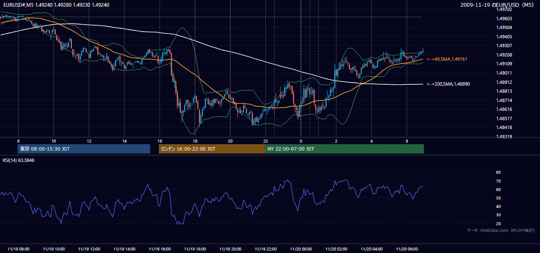The image size is (540, 253).
Task: Click hour tick 6 under price chart
Action: [x=407, y=141]
